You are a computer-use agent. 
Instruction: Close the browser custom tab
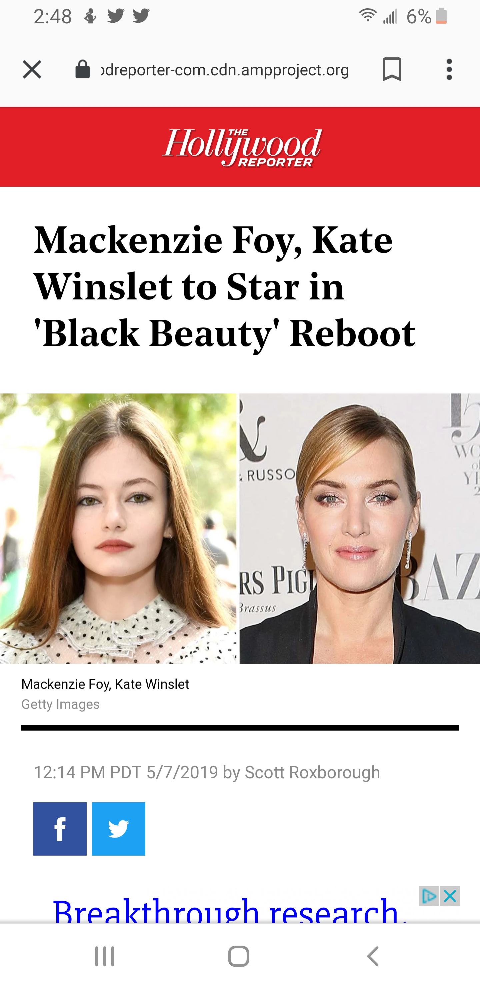pos(32,69)
